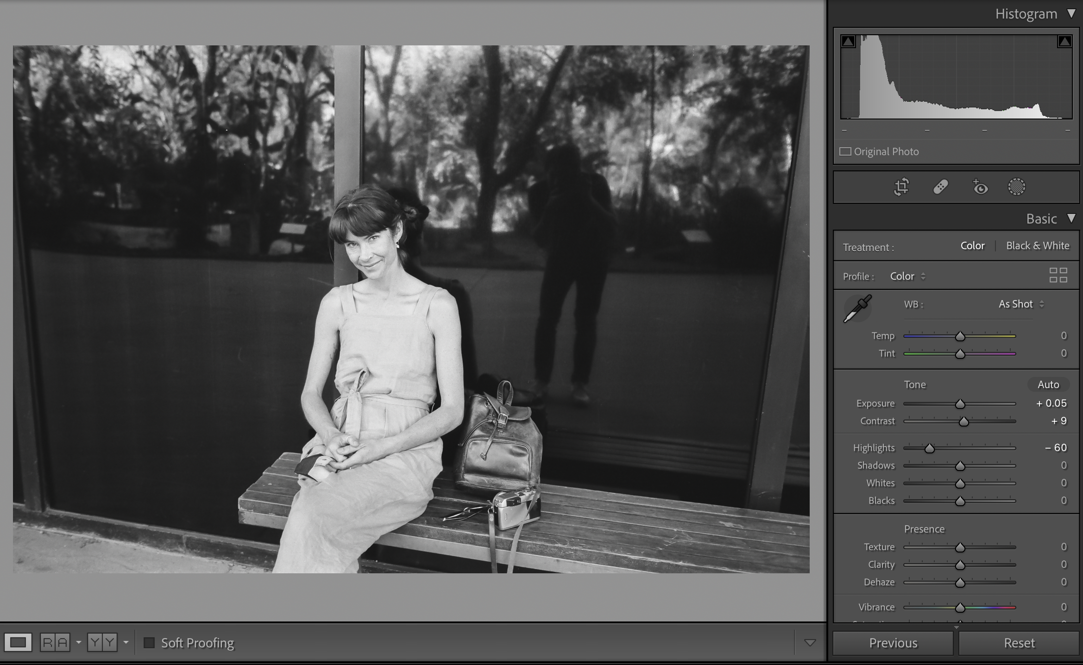
Task: Switch to Loupe view mode
Action: (x=18, y=642)
